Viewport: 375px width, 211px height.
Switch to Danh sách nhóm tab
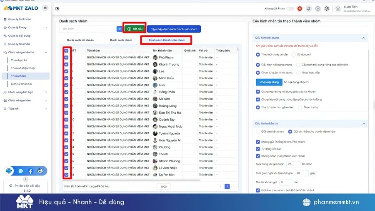pyautogui.click(x=121, y=40)
